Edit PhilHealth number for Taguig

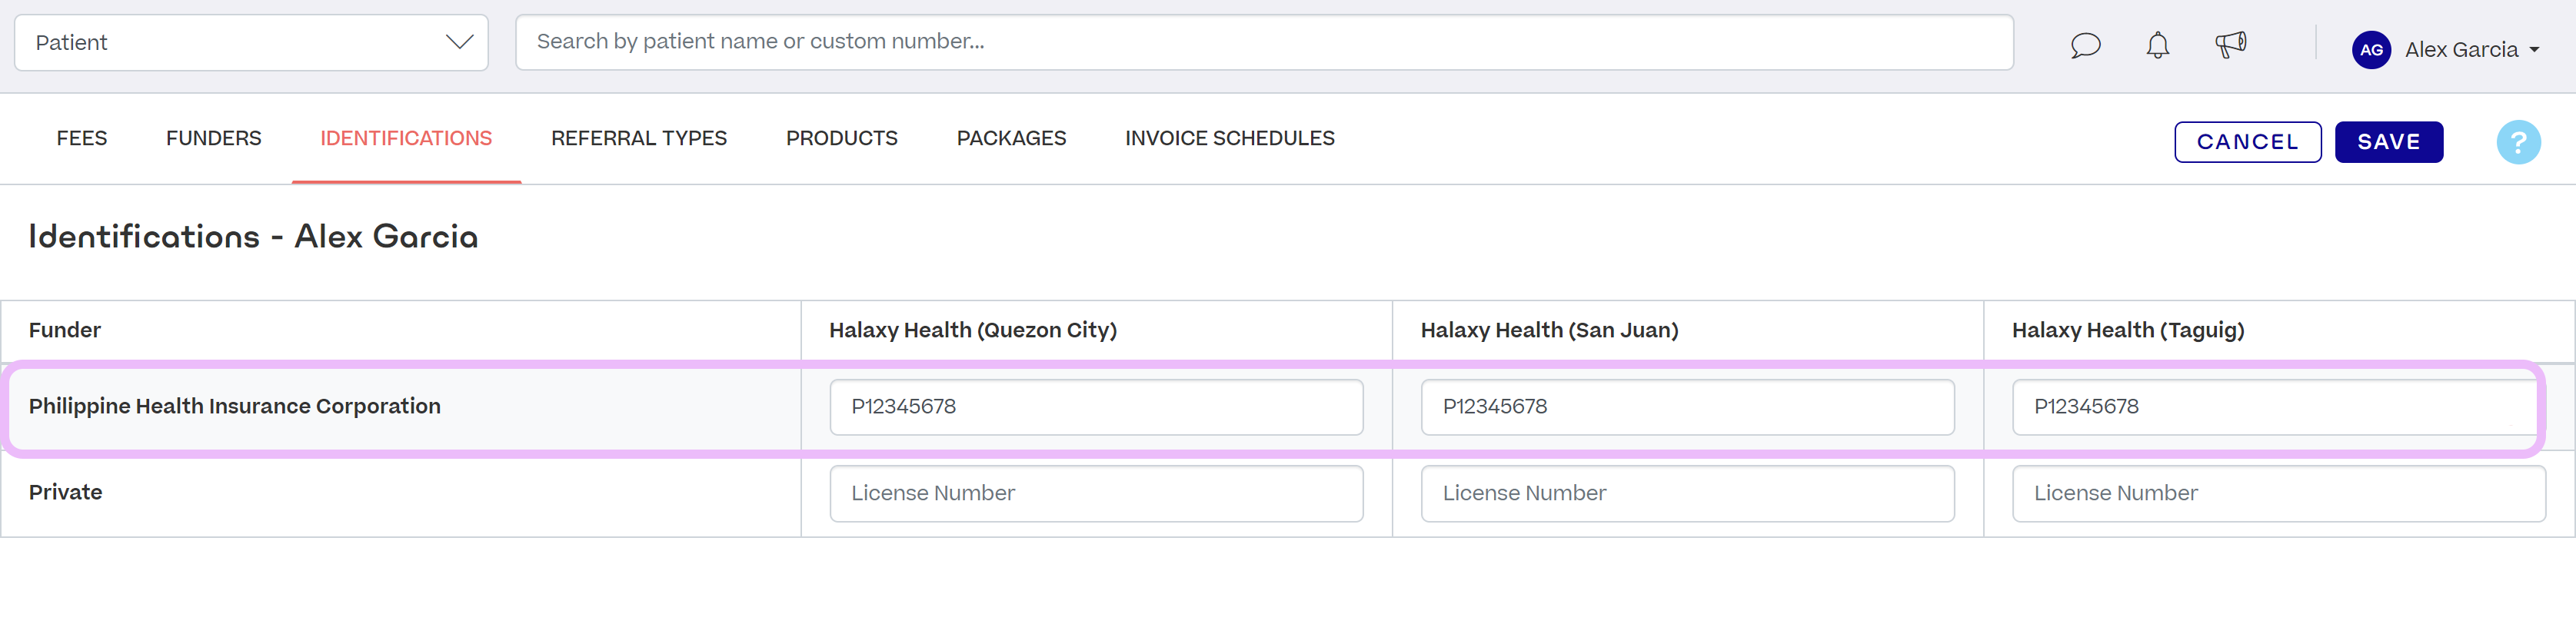click(x=2278, y=406)
